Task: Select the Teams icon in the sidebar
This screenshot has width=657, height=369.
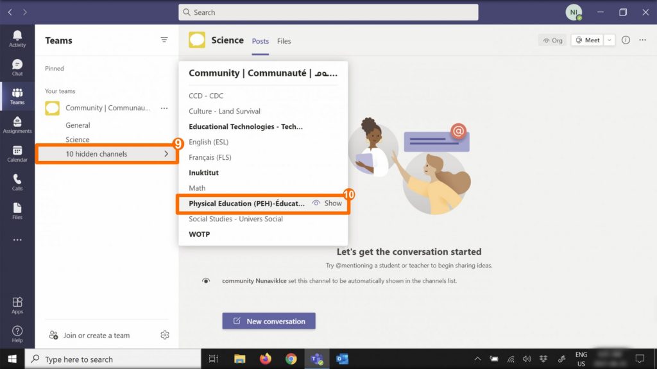Action: pos(17,96)
